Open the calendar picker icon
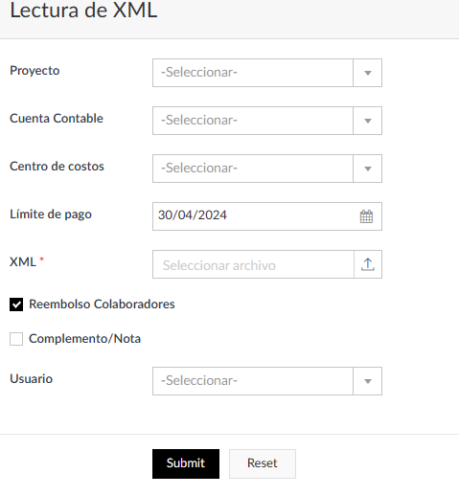Image resolution: width=459 pixels, height=496 pixels. point(366,216)
